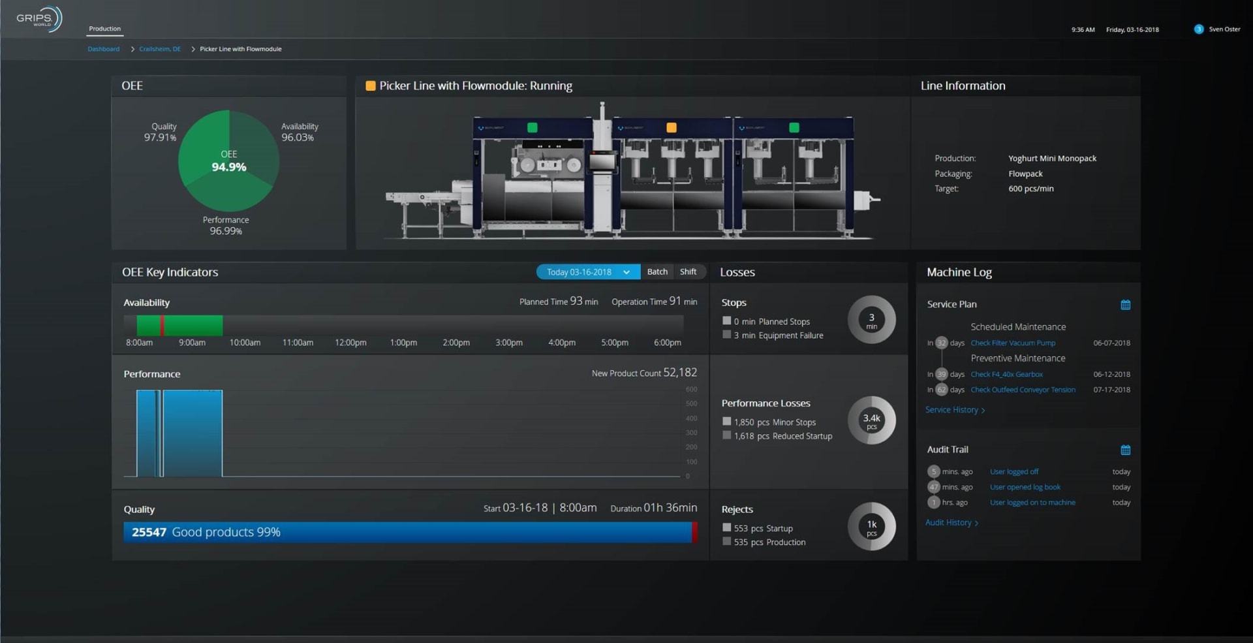Click the 3 min Stops donut chart
The image size is (1253, 643).
[x=871, y=320]
